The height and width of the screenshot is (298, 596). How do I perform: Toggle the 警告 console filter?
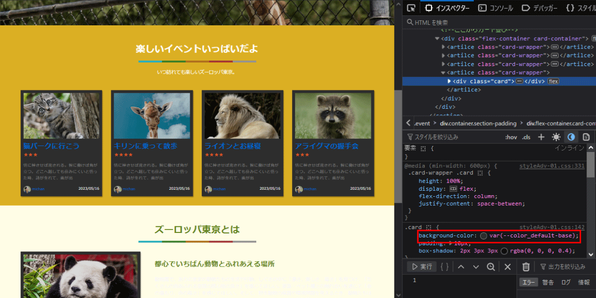[x=548, y=282]
